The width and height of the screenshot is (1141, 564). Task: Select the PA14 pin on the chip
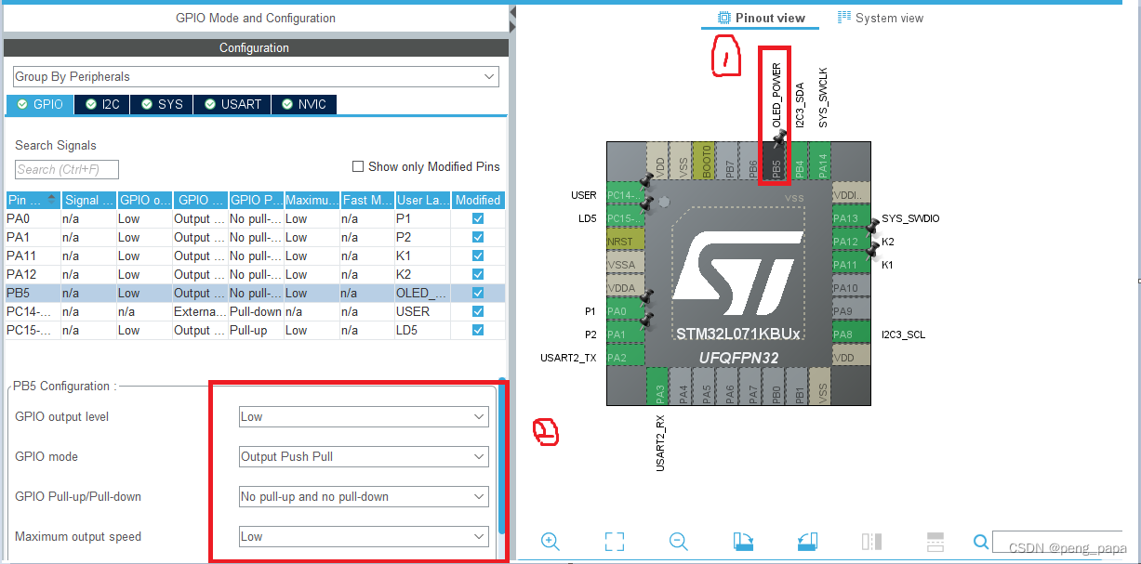click(x=822, y=162)
